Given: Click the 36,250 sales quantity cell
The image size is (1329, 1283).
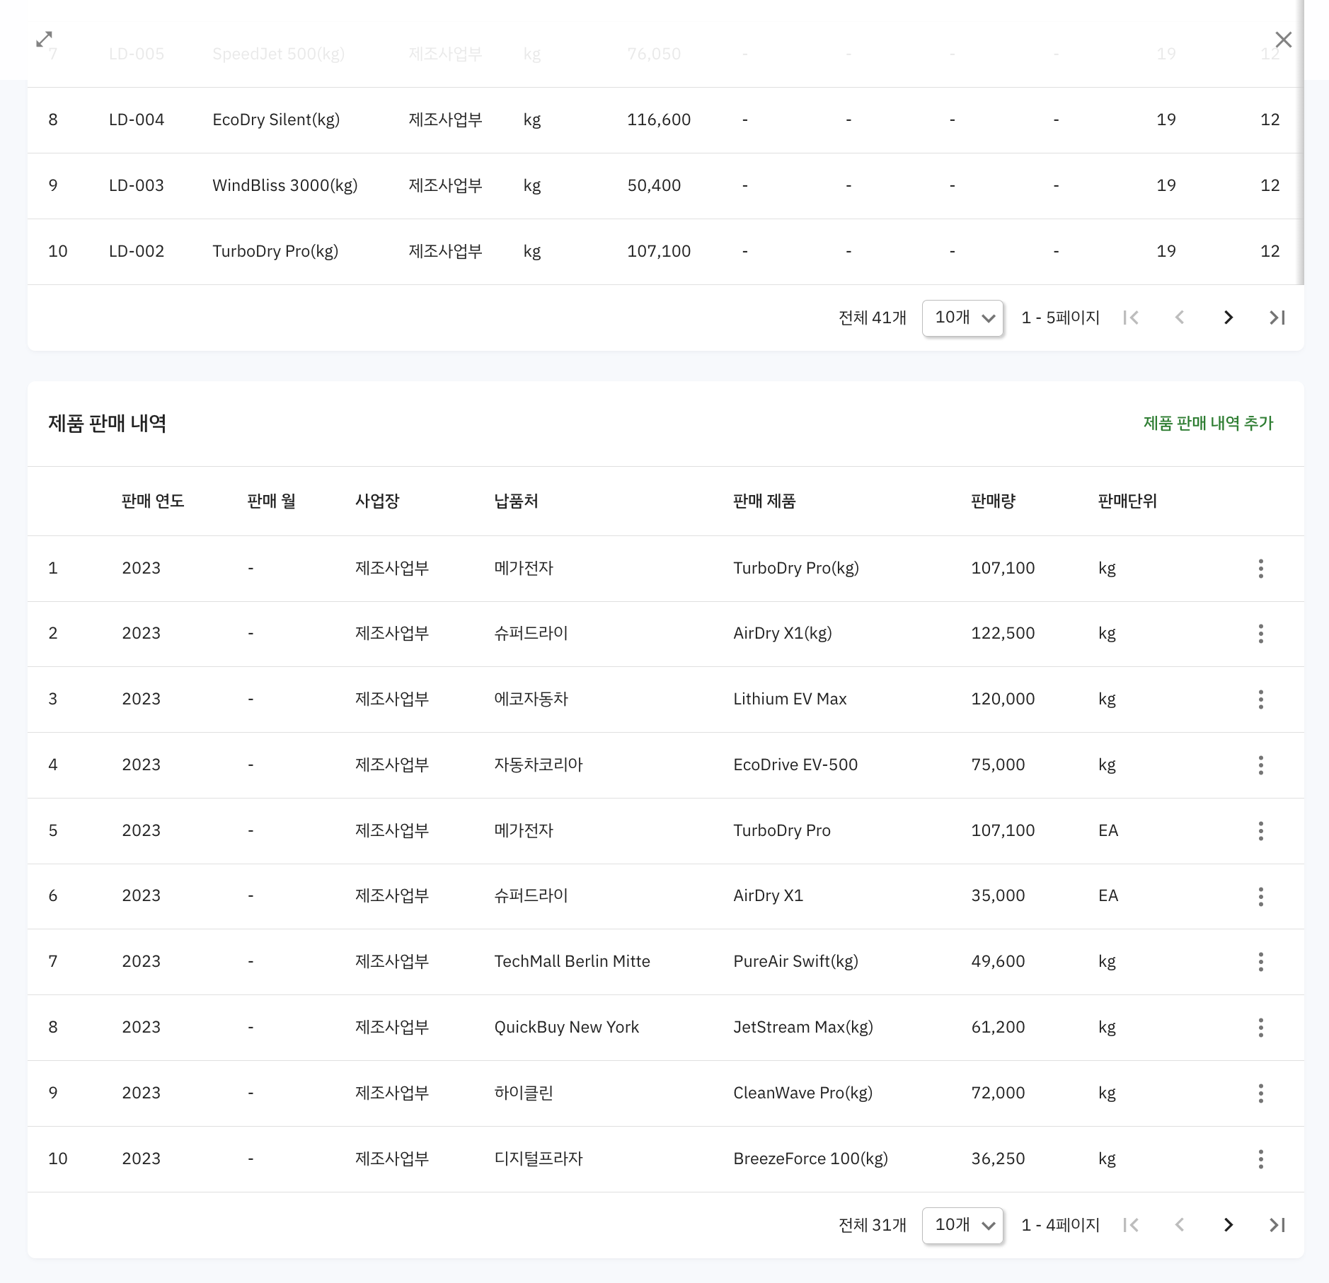Looking at the screenshot, I should click(998, 1159).
